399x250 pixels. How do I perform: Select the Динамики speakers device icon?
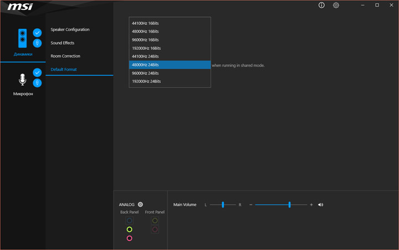tap(23, 38)
